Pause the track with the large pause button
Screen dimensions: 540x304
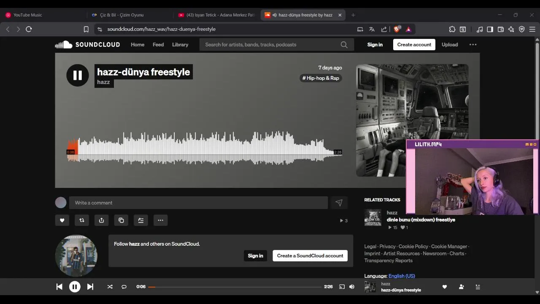(78, 75)
